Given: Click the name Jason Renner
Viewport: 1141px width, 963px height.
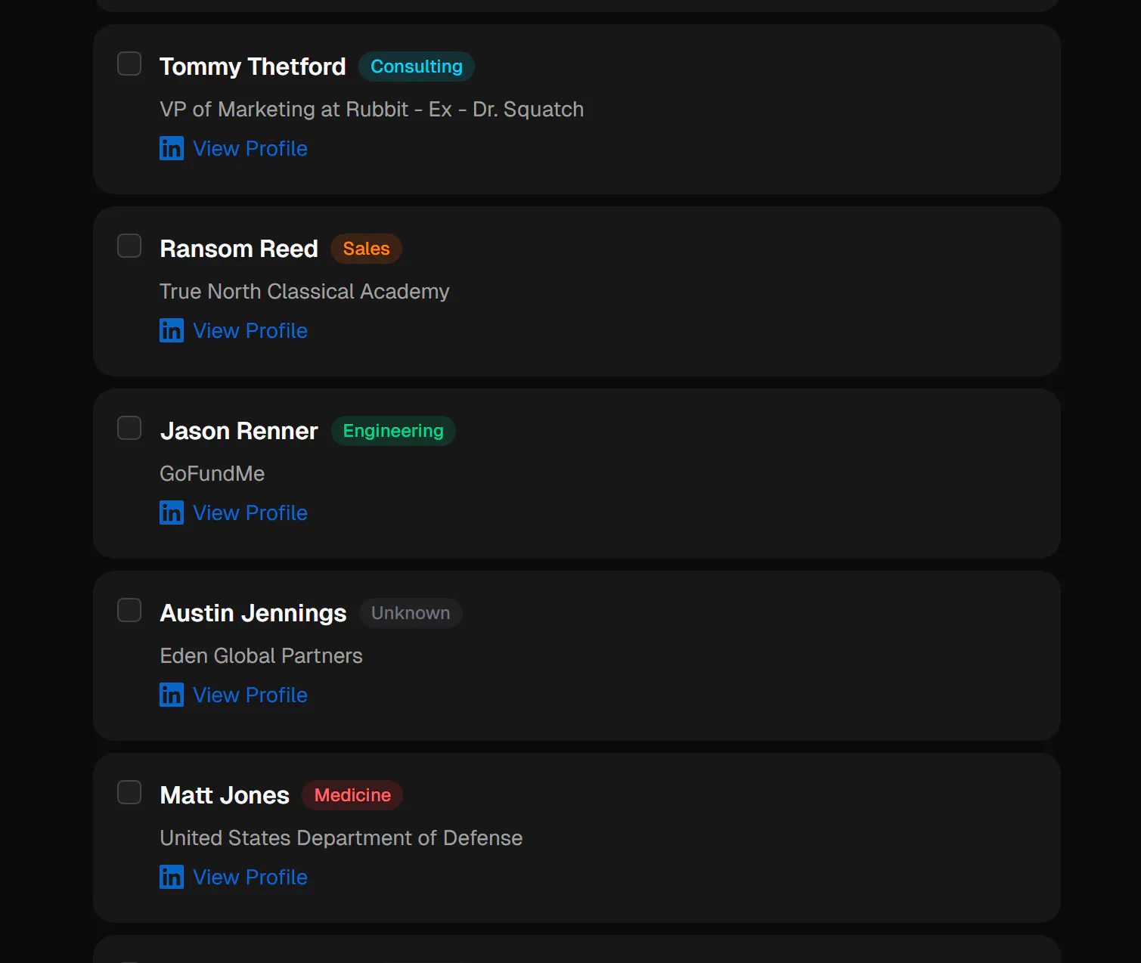Looking at the screenshot, I should coord(239,431).
